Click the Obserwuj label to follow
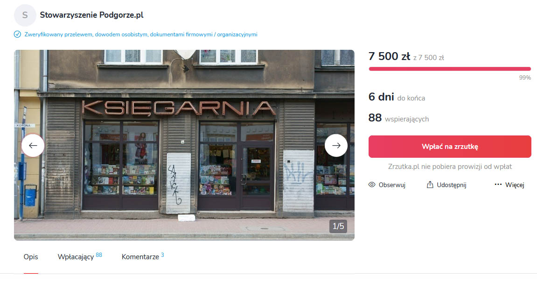 392,185
